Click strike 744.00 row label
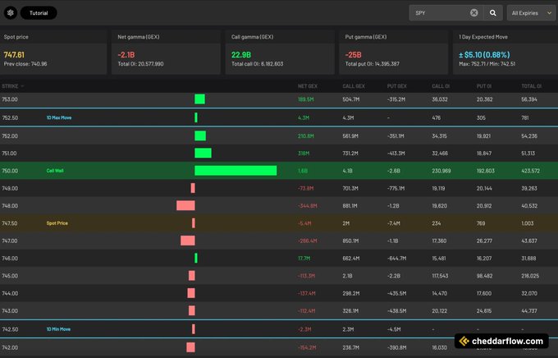This screenshot has width=558, height=358. point(10,293)
